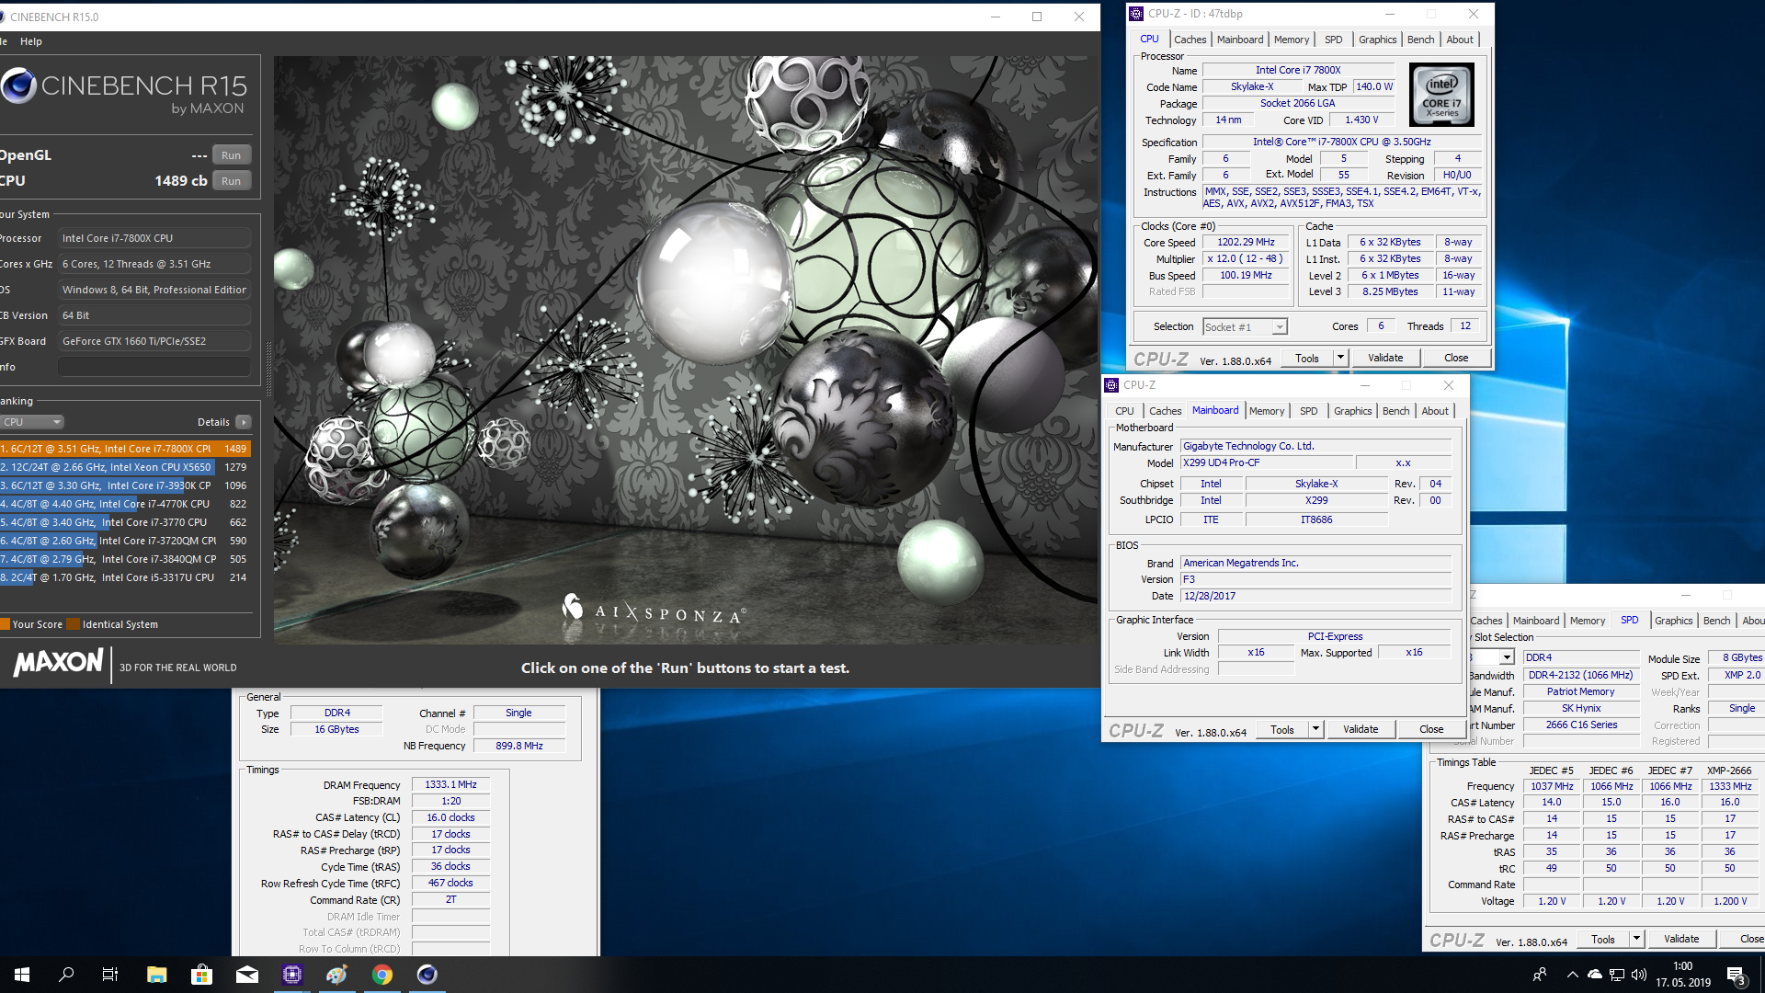Open the Help menu in Cinebench
The image size is (1765, 993).
click(x=31, y=41)
